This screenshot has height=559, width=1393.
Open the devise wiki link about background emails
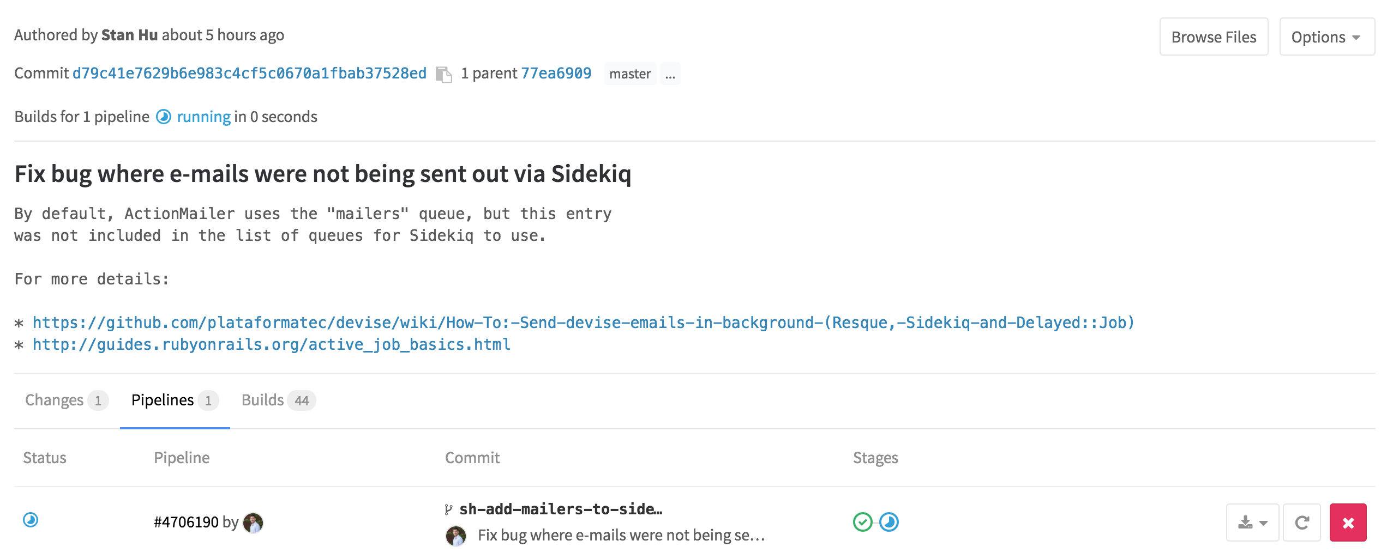click(x=583, y=321)
